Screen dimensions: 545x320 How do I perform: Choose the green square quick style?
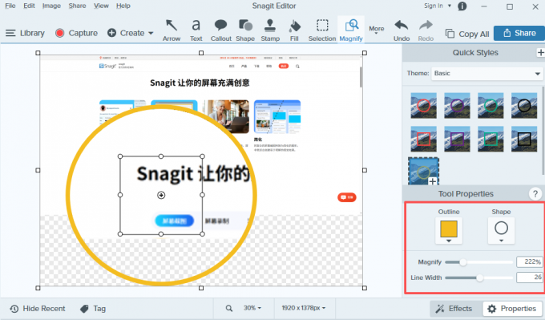[x=490, y=139]
